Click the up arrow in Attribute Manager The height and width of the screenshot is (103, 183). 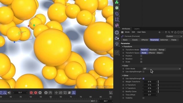point(166,32)
